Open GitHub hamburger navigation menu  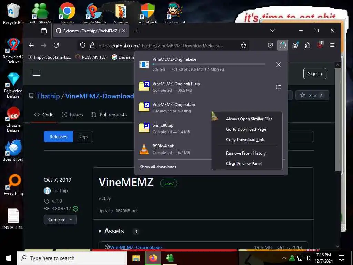[x=37, y=73]
